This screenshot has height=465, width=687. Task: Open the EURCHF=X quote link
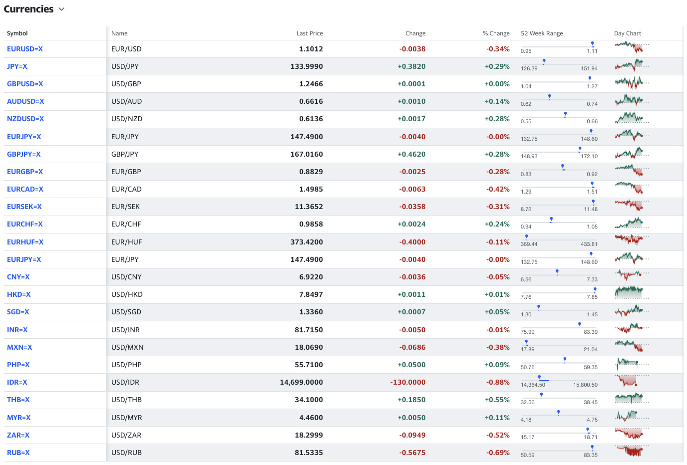24,224
